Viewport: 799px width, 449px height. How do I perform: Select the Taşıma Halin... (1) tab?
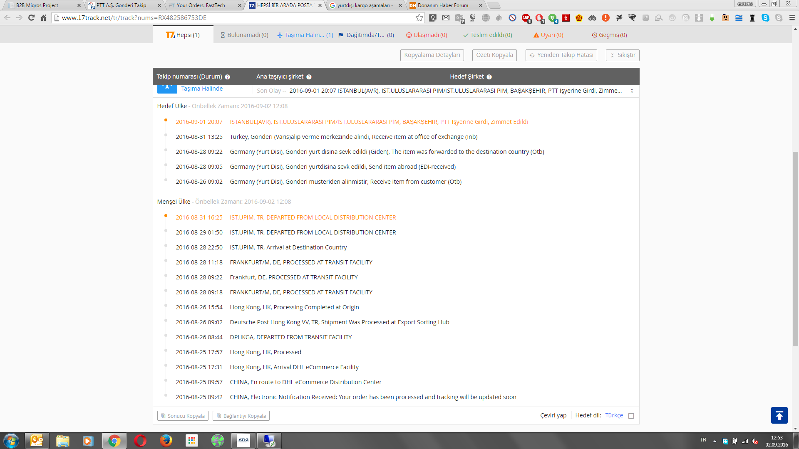pyautogui.click(x=305, y=35)
